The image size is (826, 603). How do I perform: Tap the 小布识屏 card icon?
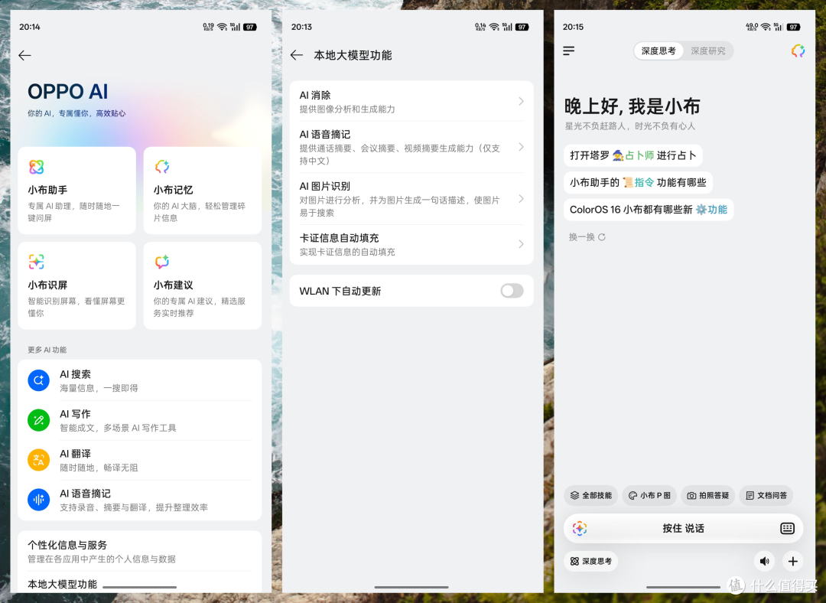37,262
